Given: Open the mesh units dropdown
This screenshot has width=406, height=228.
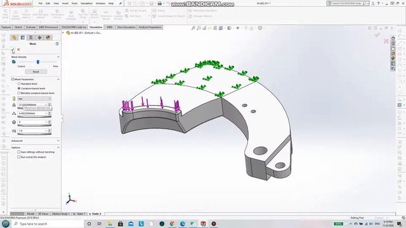Looking at the screenshot, I should tap(34, 99).
